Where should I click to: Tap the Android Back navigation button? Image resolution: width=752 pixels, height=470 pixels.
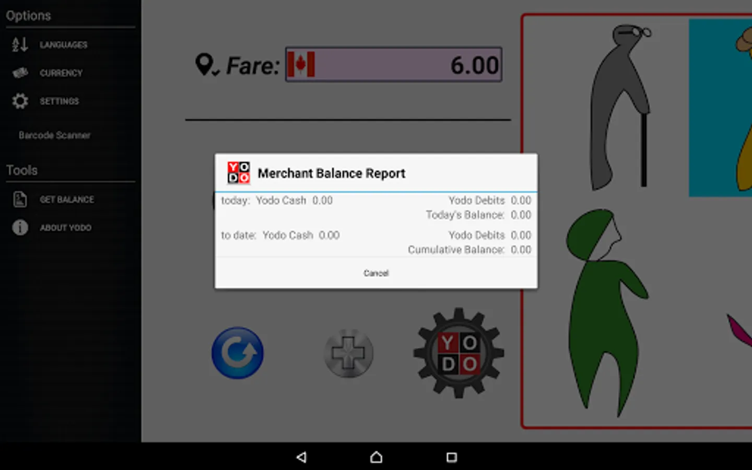coord(301,457)
